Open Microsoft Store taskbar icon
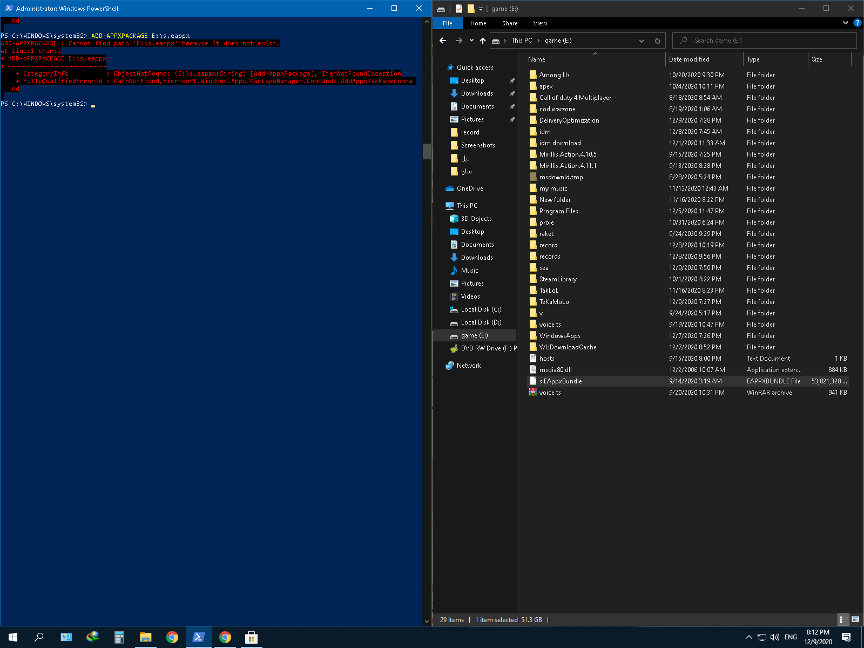Viewport: 864px width, 648px height. coord(251,637)
